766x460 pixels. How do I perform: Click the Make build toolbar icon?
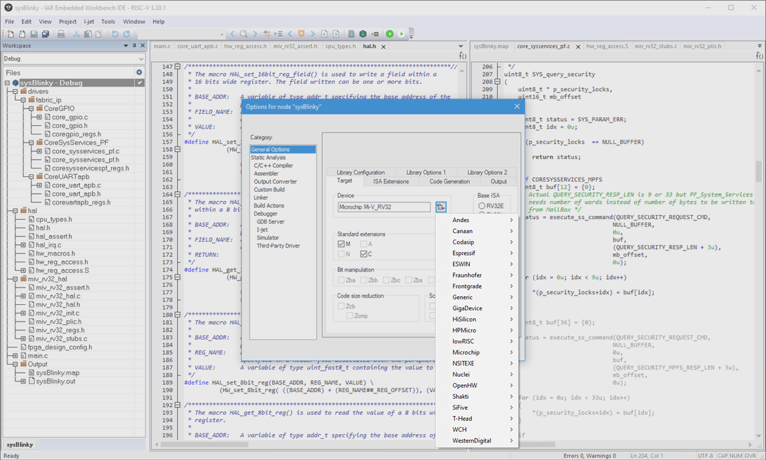(x=363, y=34)
